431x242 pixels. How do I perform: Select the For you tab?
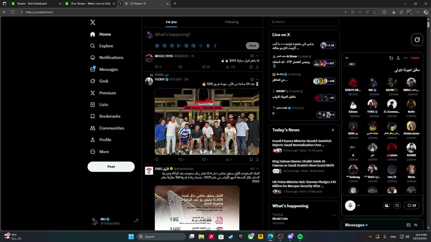(x=171, y=22)
